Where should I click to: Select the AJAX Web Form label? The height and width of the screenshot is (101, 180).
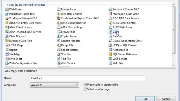point(122,27)
